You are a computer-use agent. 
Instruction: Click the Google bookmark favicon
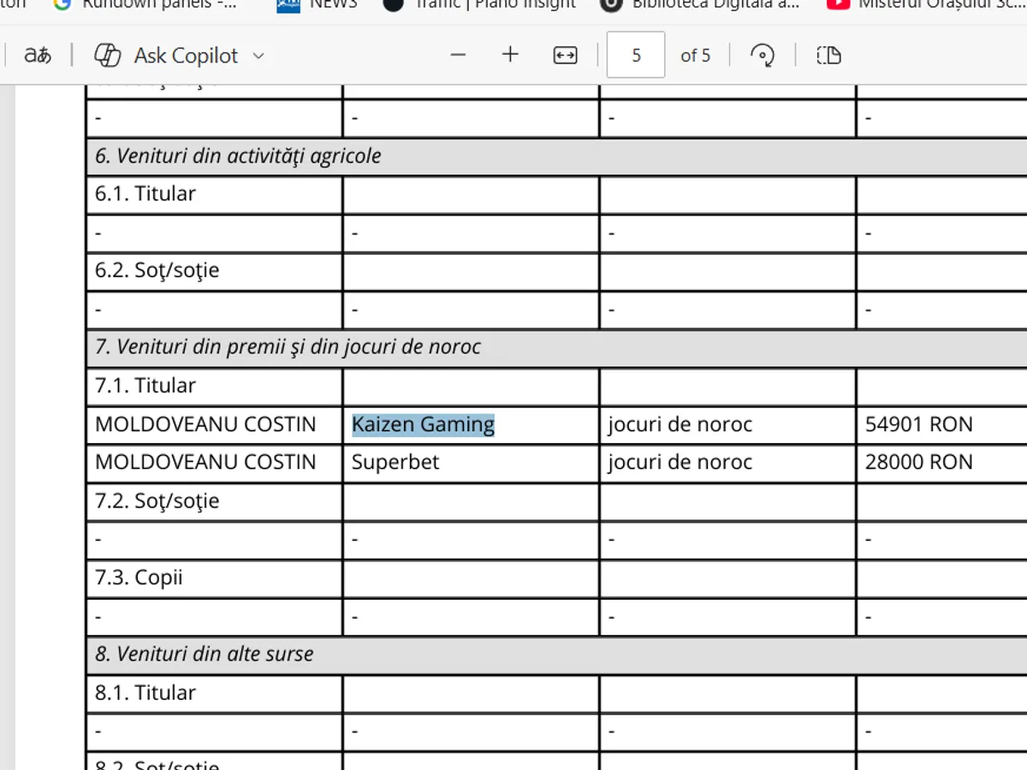coord(62,4)
